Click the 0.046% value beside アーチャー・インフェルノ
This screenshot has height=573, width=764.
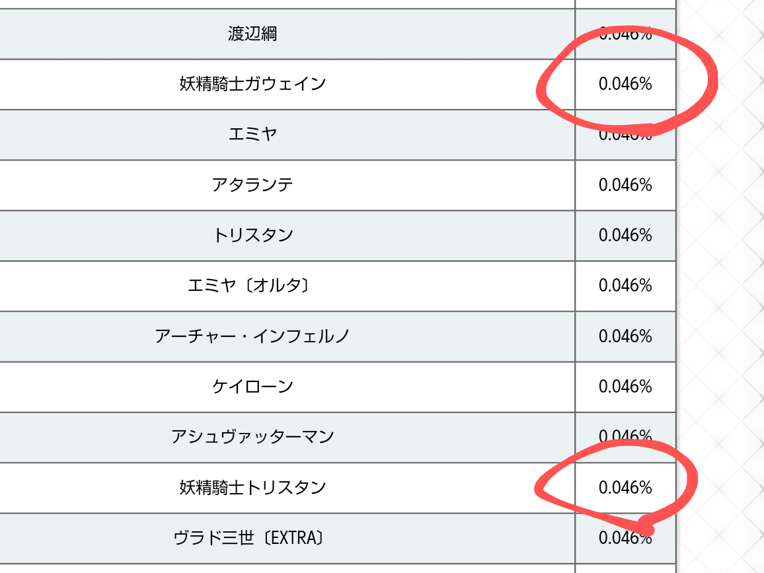pyautogui.click(x=625, y=336)
